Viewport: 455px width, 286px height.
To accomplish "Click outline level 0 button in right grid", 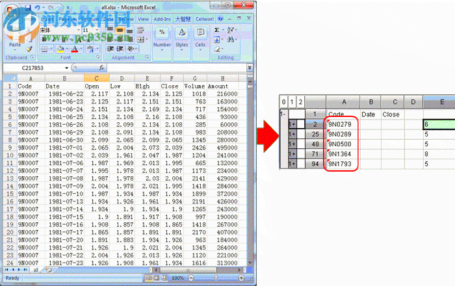I will coord(284,102).
